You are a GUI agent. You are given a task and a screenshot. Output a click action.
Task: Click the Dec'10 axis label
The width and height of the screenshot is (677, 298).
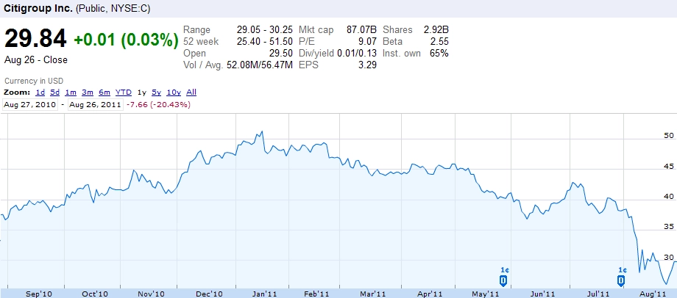(x=209, y=294)
